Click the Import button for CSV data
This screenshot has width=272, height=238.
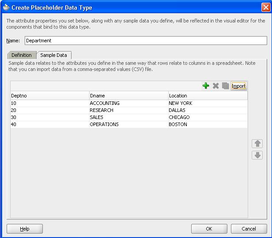[x=238, y=86]
